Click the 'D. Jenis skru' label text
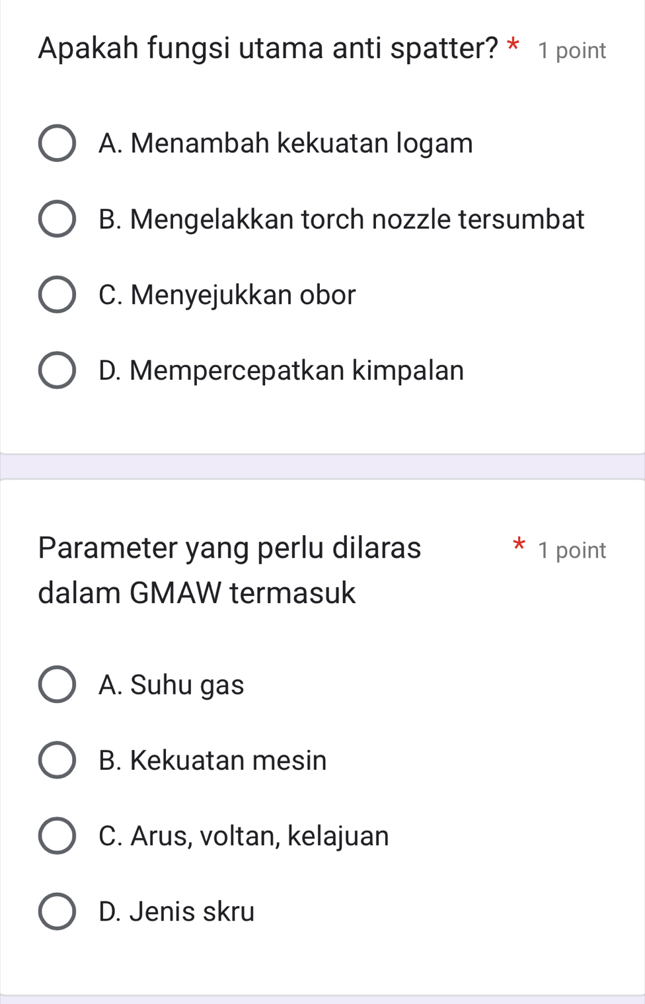 click(176, 911)
